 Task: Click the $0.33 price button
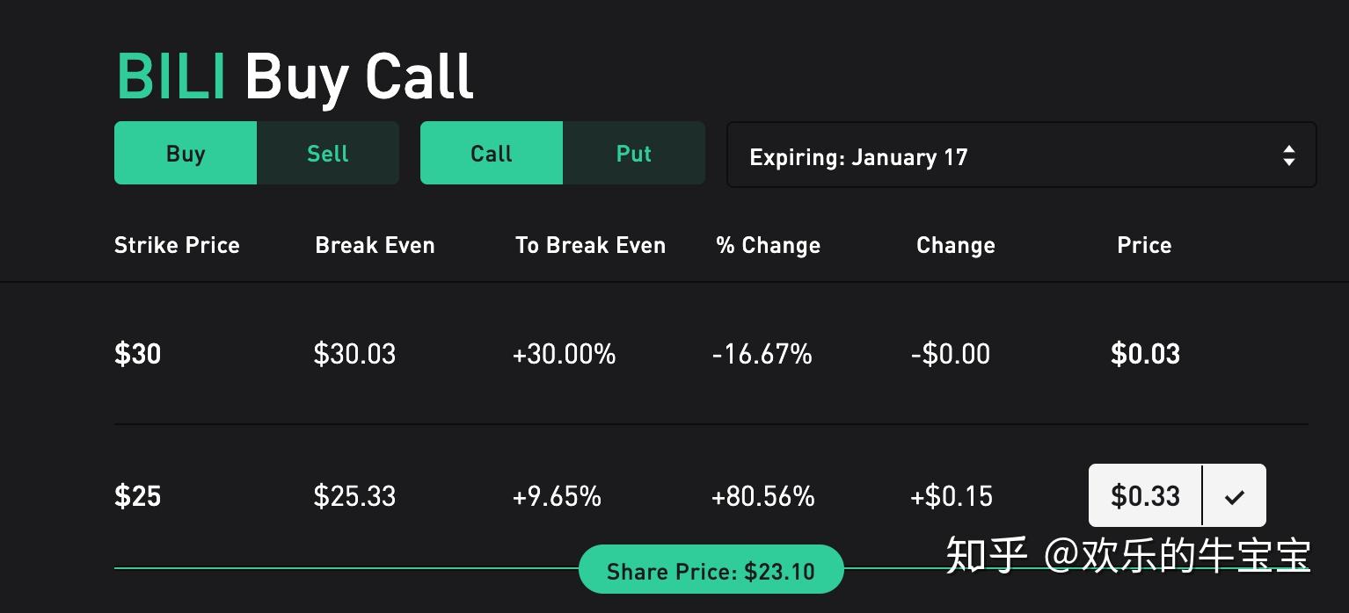click(1145, 496)
